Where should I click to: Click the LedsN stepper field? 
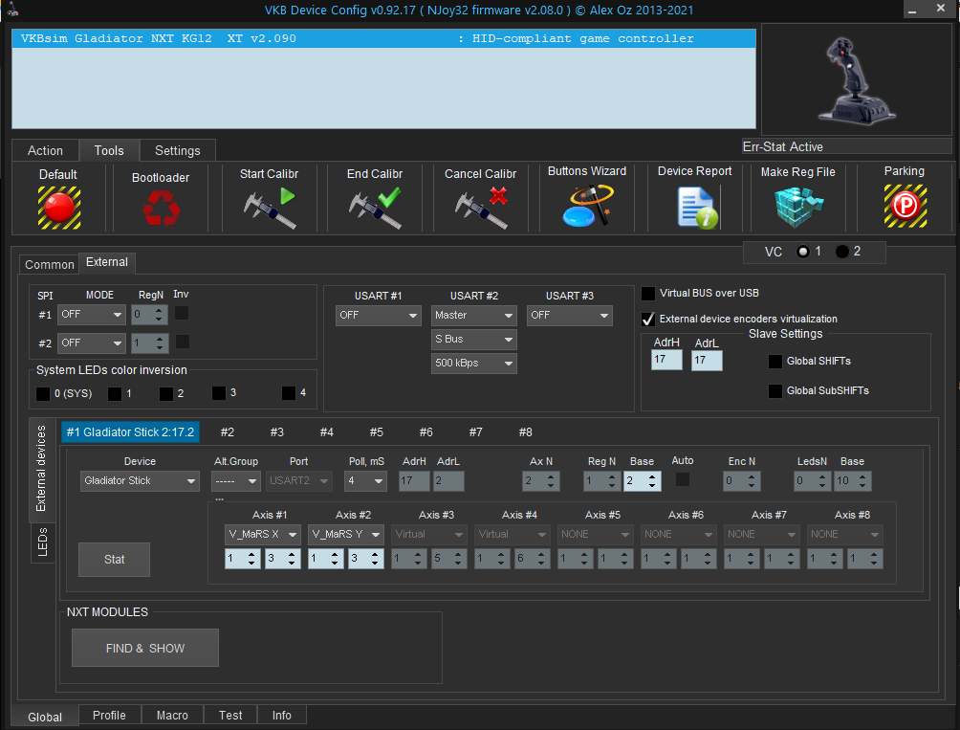click(813, 481)
